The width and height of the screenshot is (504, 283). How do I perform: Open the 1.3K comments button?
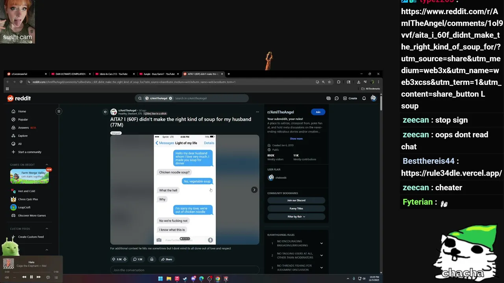[x=138, y=259]
